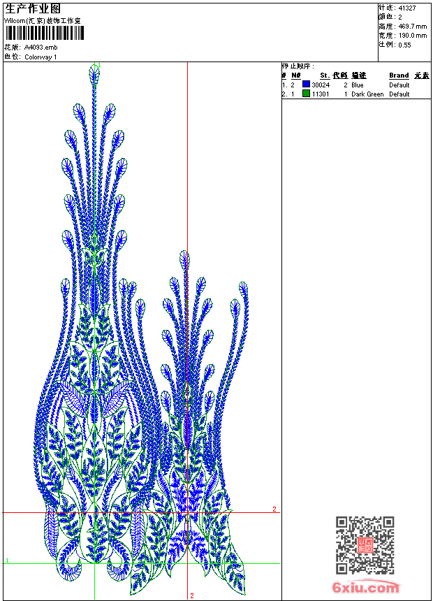Click Default brand in the Dark Green row
This screenshot has height=601, width=433.
pyautogui.click(x=399, y=94)
